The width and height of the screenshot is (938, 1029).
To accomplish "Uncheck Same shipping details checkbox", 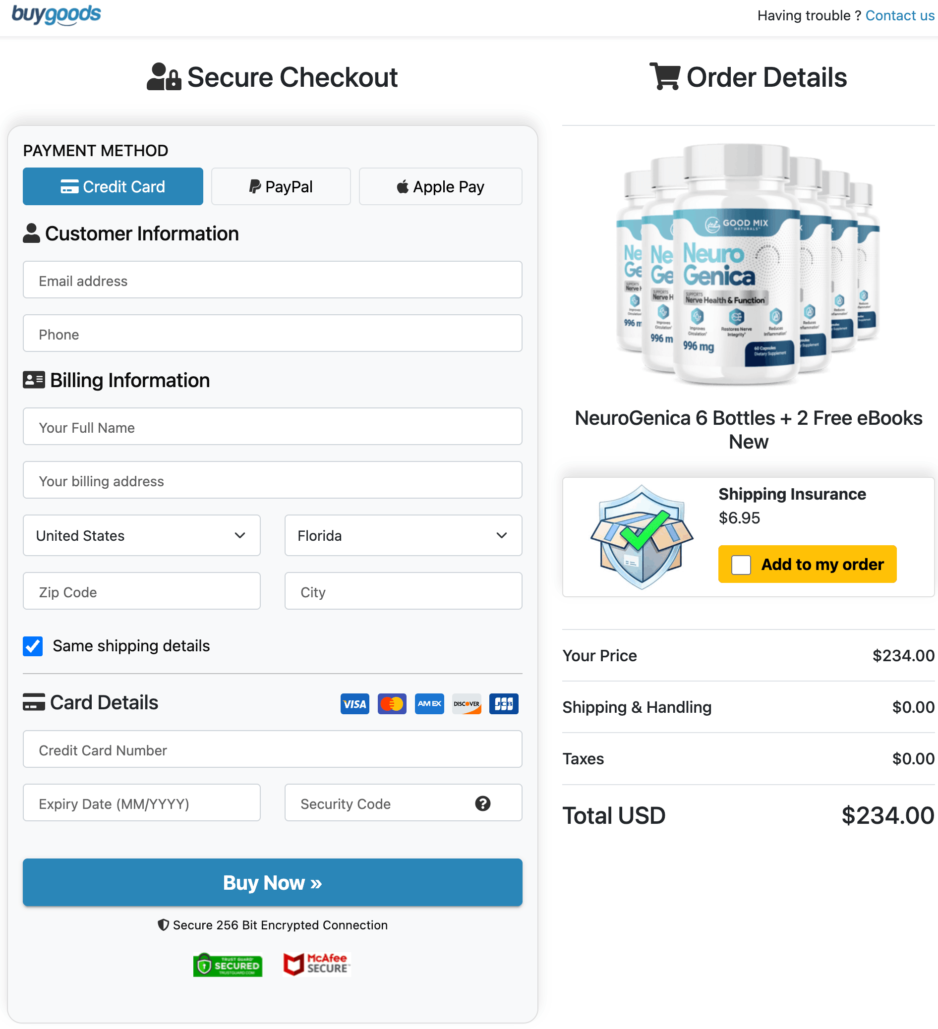I will tap(33, 646).
